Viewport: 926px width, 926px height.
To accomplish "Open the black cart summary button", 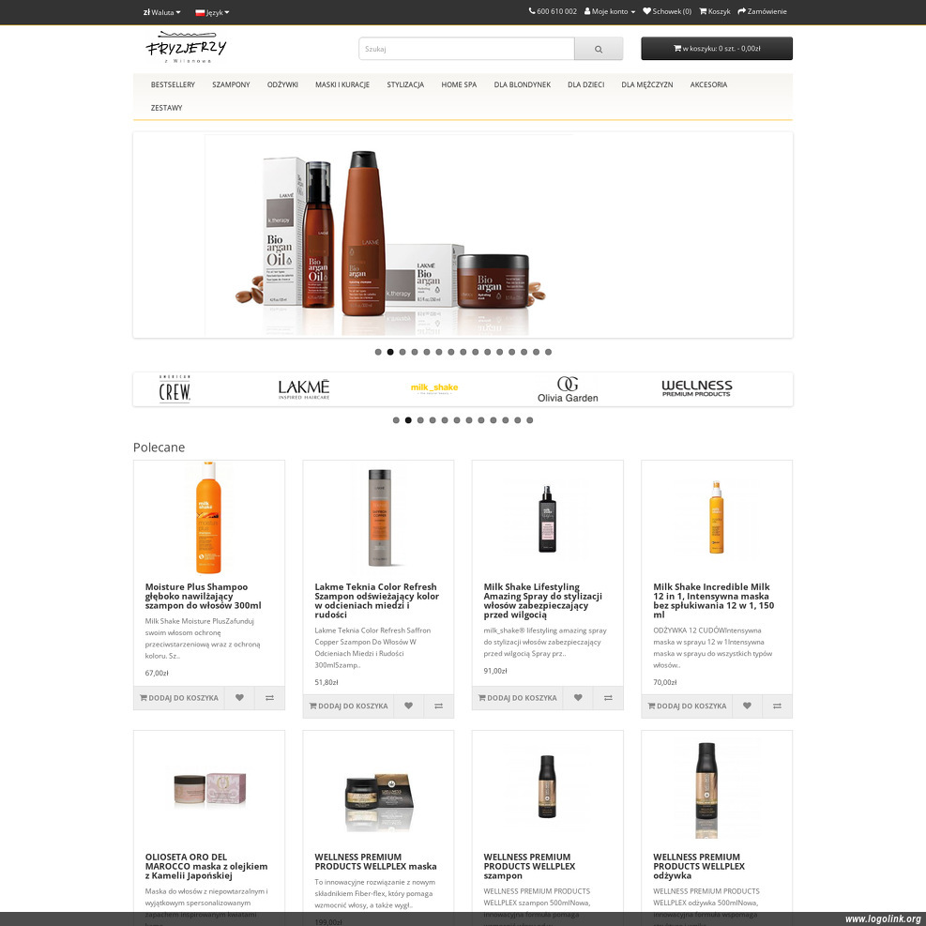I will [x=717, y=49].
